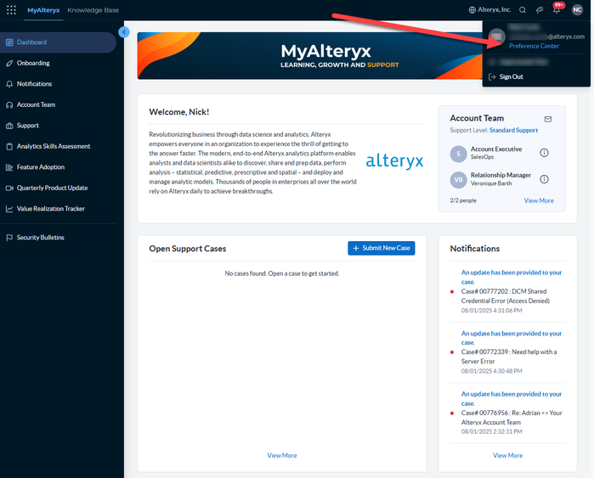This screenshot has height=478, width=594.
Task: Click the 'Relationship Manager' label
Action: click(501, 175)
